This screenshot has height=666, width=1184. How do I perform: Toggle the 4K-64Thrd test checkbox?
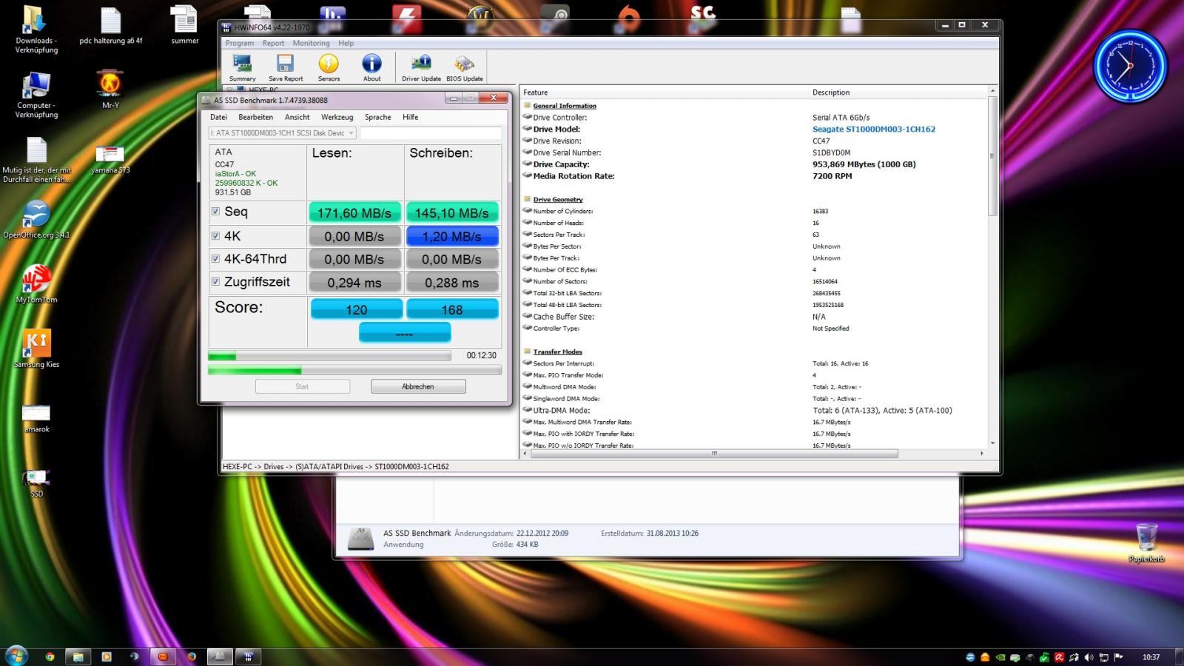pyautogui.click(x=215, y=259)
